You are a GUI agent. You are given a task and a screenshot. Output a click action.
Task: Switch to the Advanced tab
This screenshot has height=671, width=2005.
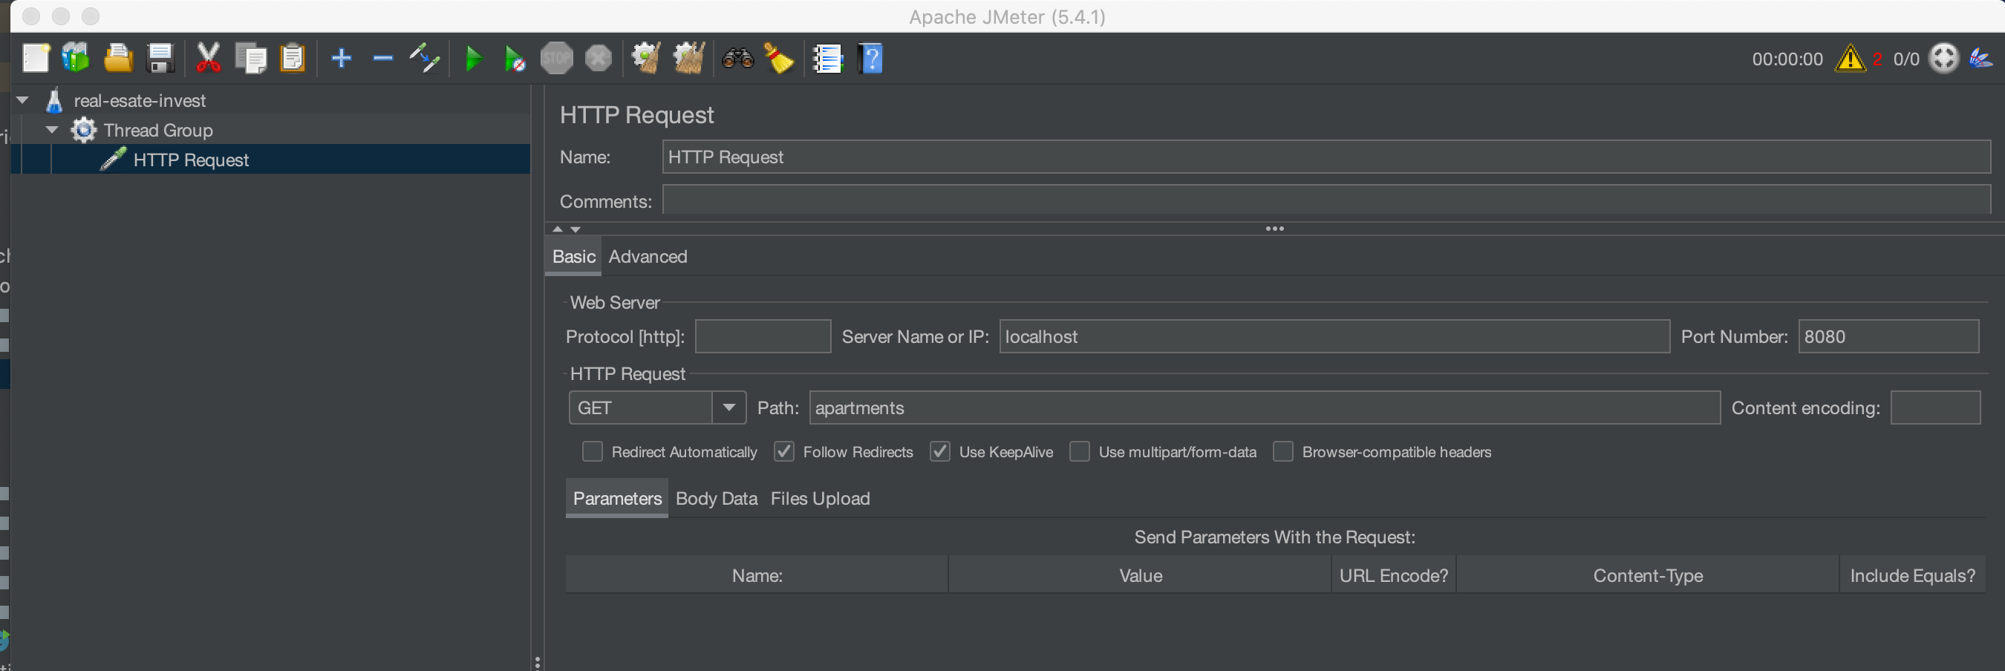point(648,257)
